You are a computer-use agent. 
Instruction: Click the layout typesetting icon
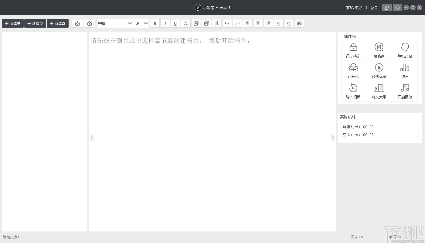299,23
